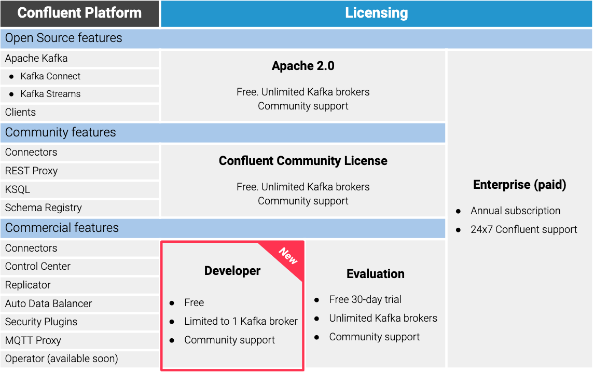Click the 'Apache 2.0' license heading
The image size is (594, 373).
pyautogui.click(x=303, y=66)
